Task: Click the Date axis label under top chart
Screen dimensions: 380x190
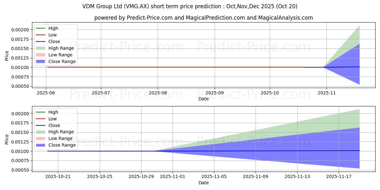Action: tap(204, 99)
